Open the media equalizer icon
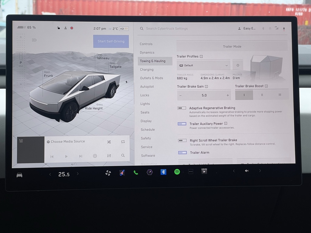Viewport: 311px width, 233px height. coord(109,156)
